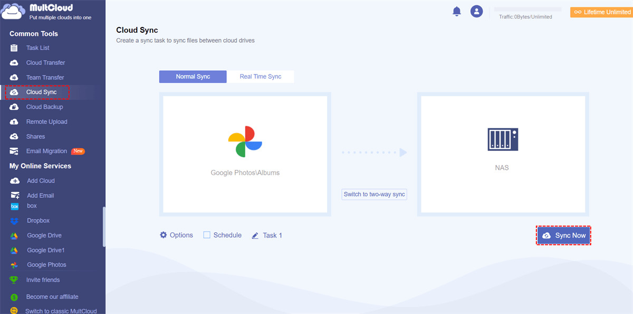Enable the Schedule checkbox

tap(207, 235)
